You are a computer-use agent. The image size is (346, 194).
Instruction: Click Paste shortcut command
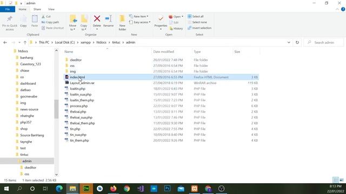pos(52,28)
